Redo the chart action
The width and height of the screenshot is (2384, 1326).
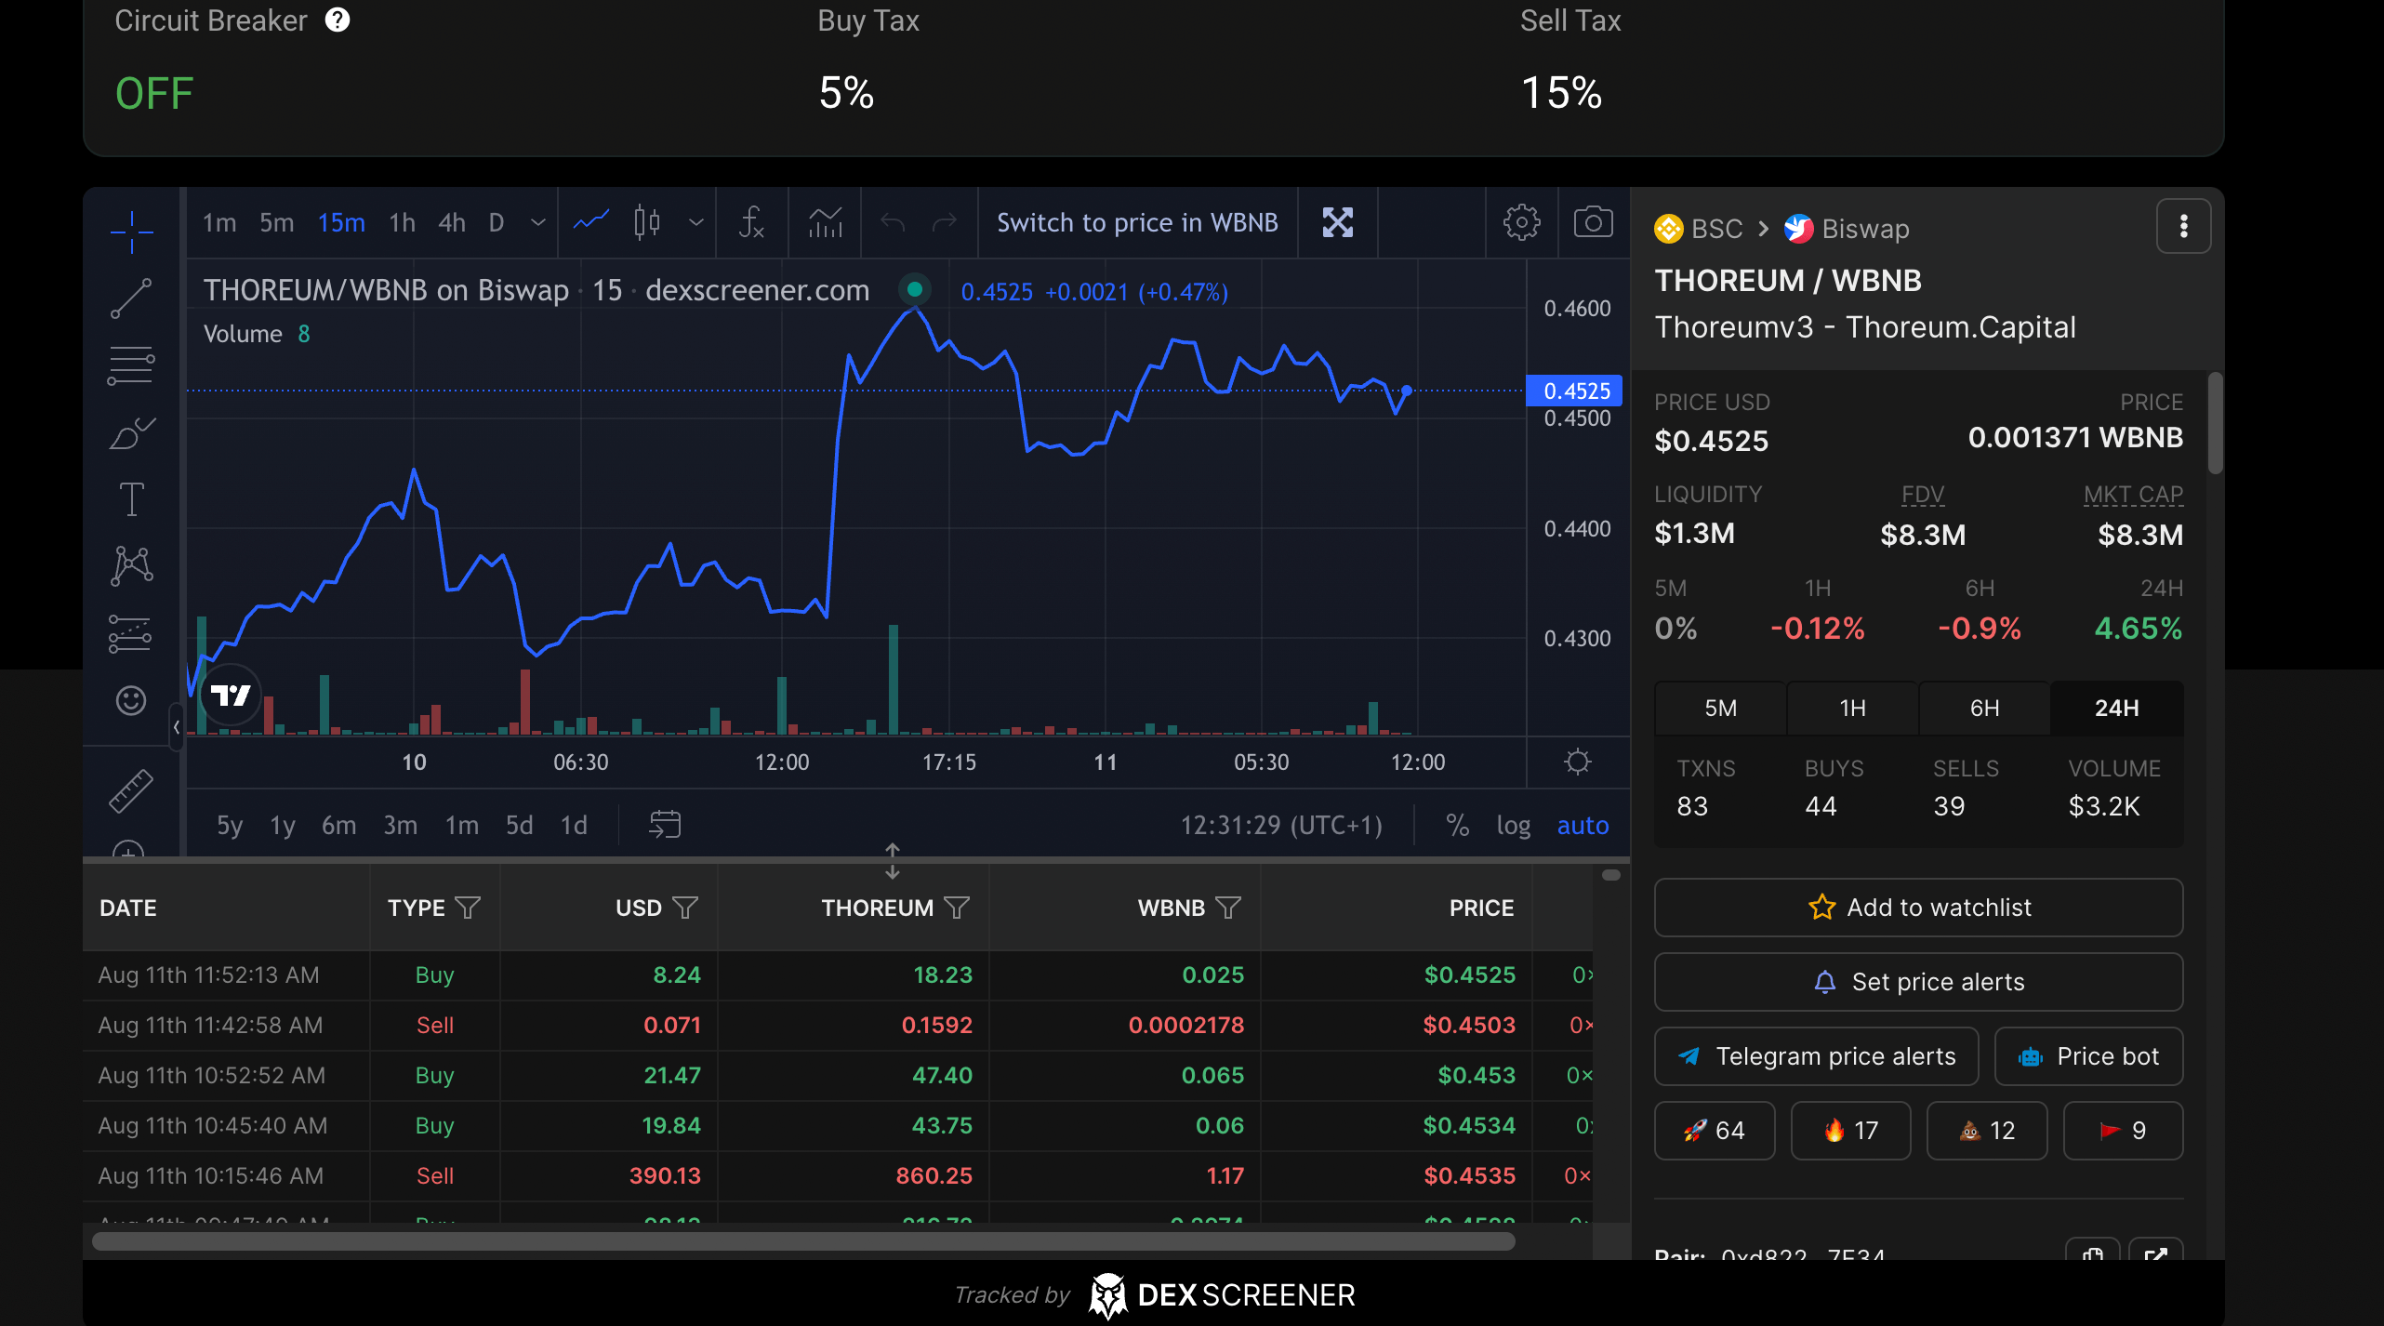click(x=945, y=222)
